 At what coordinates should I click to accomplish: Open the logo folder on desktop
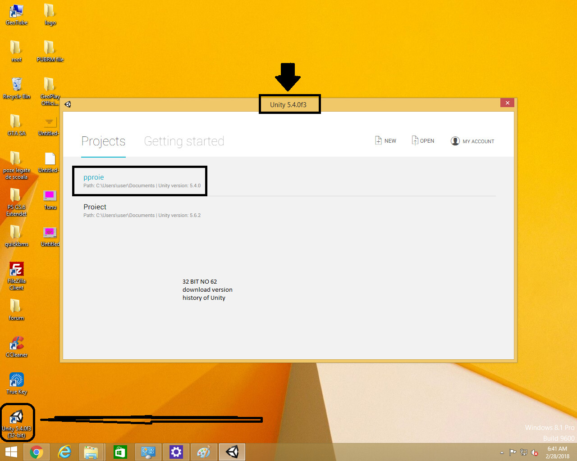(50, 14)
